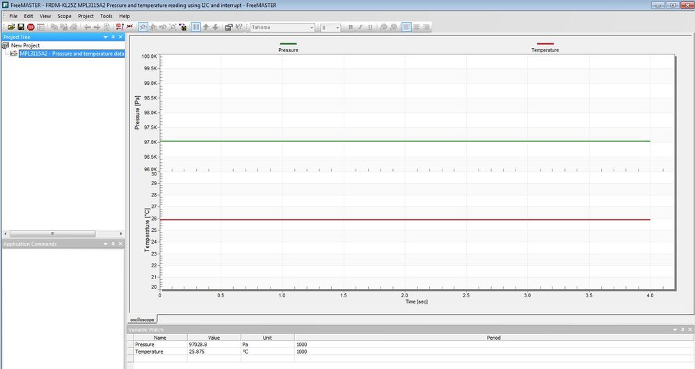Click the red Stop communication icon
Screen dimensions: 695x369
31,27
